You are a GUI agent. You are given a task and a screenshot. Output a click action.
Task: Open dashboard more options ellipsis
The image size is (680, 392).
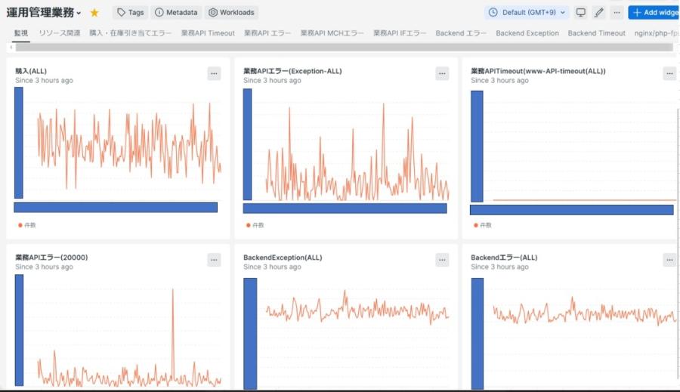[x=617, y=13]
